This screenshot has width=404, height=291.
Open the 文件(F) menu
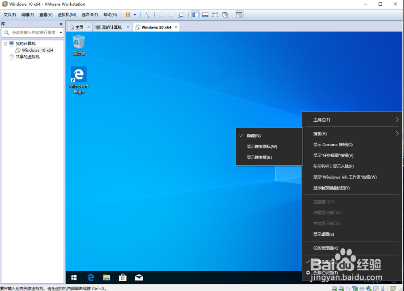[10, 15]
